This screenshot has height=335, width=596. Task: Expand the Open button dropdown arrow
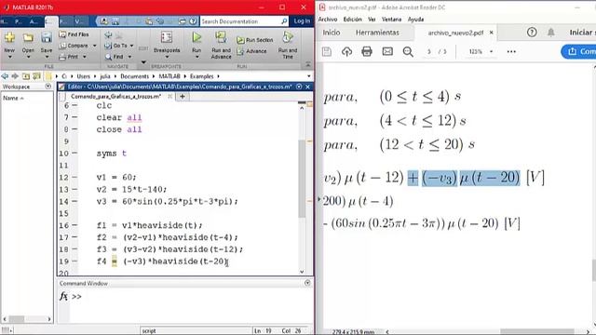pyautogui.click(x=28, y=58)
